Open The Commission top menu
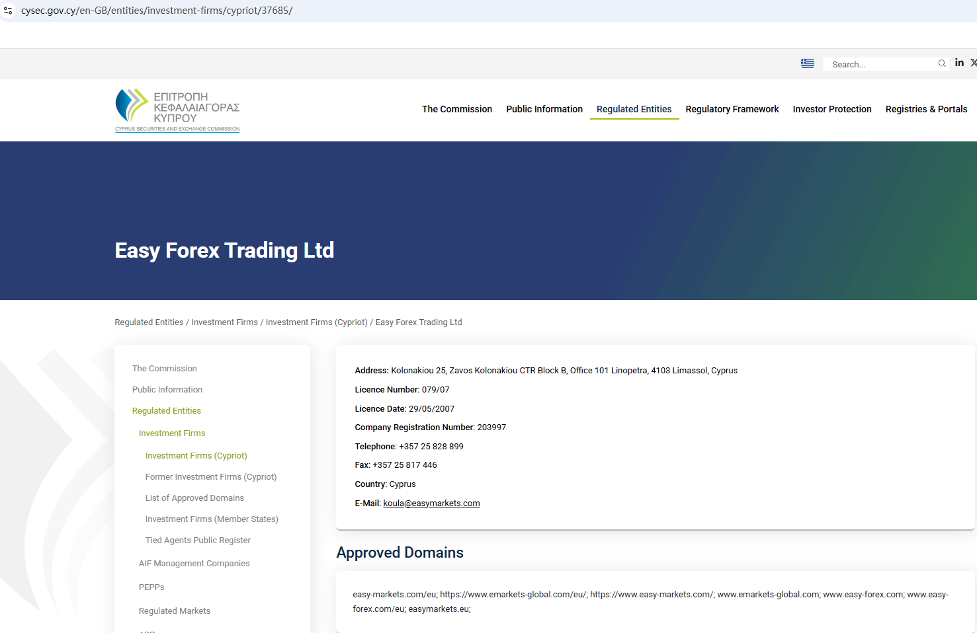977x633 pixels. click(456, 109)
